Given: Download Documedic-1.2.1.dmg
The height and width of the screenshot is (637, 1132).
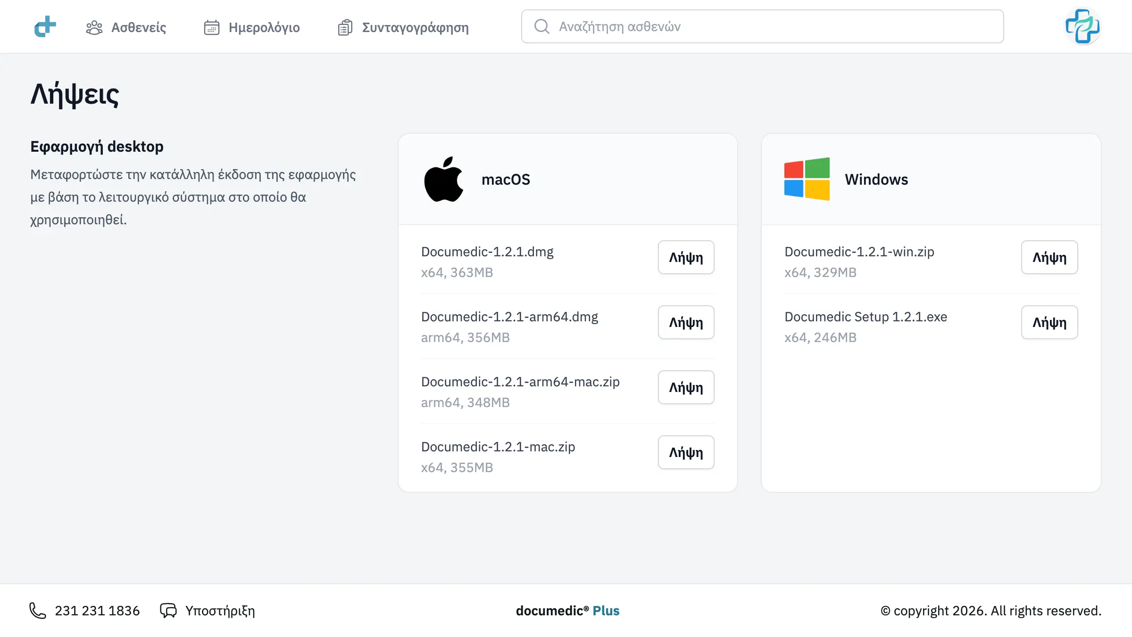Looking at the screenshot, I should (x=686, y=257).
